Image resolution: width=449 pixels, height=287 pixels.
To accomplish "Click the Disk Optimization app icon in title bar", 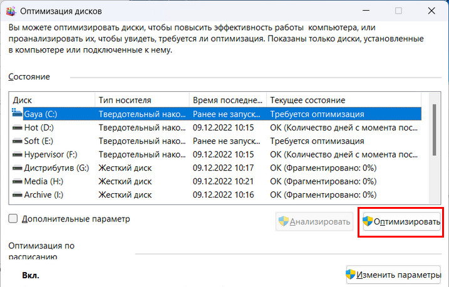I will [x=11, y=11].
